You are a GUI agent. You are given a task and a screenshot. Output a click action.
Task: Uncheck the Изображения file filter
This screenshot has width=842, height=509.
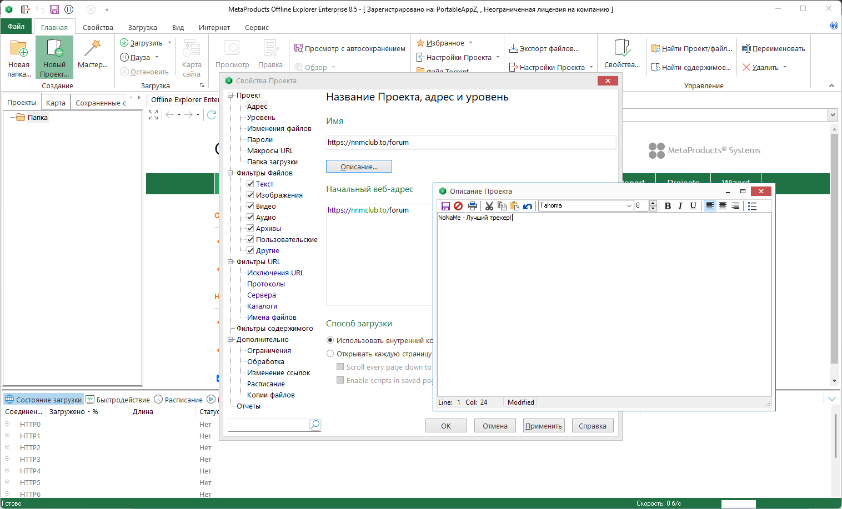250,195
